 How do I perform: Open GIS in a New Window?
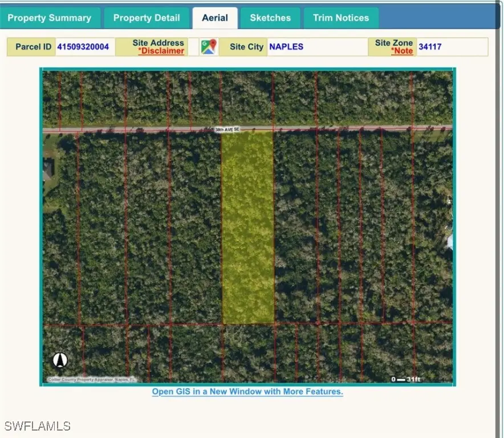point(247,391)
